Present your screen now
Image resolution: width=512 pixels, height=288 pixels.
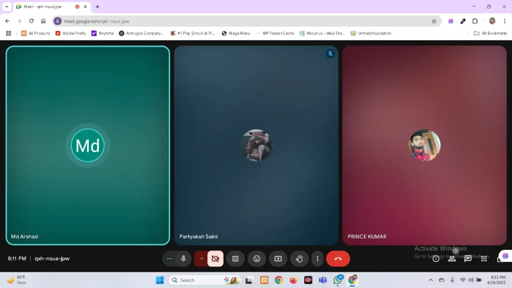(278, 258)
